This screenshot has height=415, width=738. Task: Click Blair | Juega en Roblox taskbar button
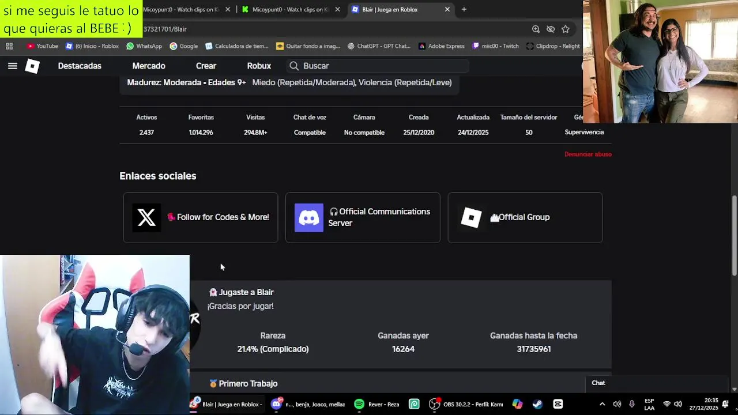227,404
